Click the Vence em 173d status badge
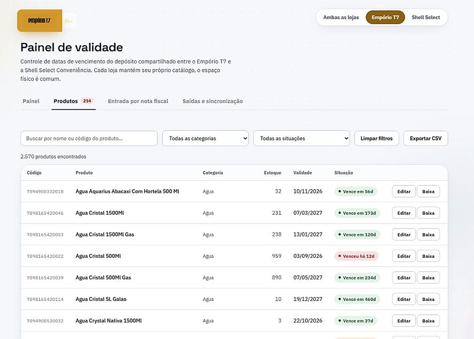This screenshot has height=339, width=474. point(357,213)
